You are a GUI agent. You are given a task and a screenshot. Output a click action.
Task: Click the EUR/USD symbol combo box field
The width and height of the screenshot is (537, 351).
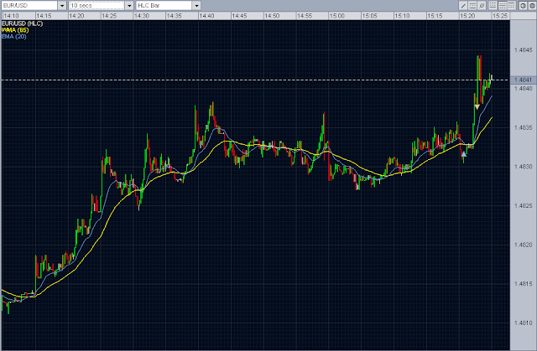click(29, 6)
